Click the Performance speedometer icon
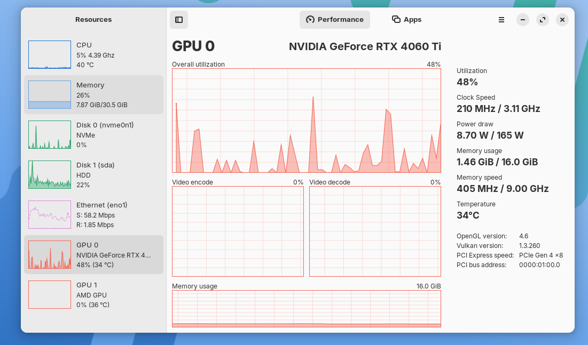 tap(310, 20)
